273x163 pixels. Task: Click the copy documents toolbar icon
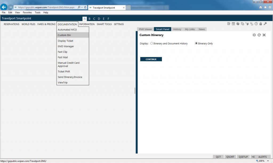(x=242, y=24)
